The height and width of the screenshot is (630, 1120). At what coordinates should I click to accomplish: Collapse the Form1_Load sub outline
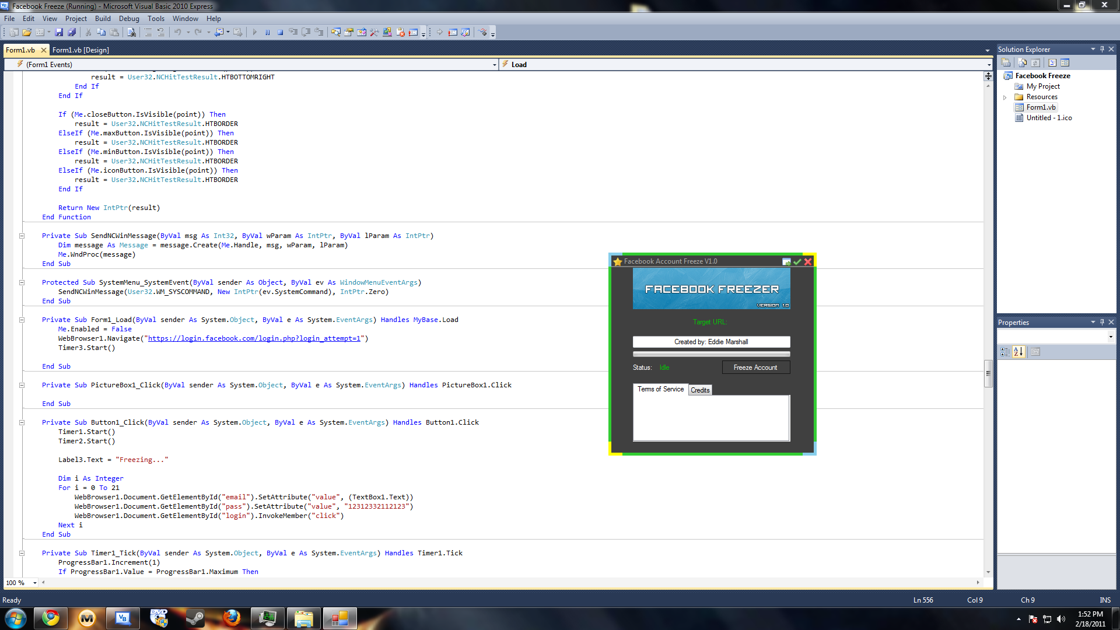22,320
